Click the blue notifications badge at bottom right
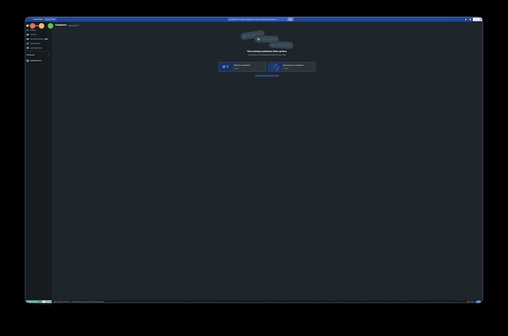 click(x=478, y=301)
